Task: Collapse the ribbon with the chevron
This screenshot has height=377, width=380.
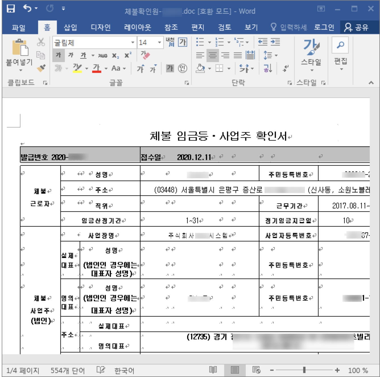Action: (x=371, y=83)
